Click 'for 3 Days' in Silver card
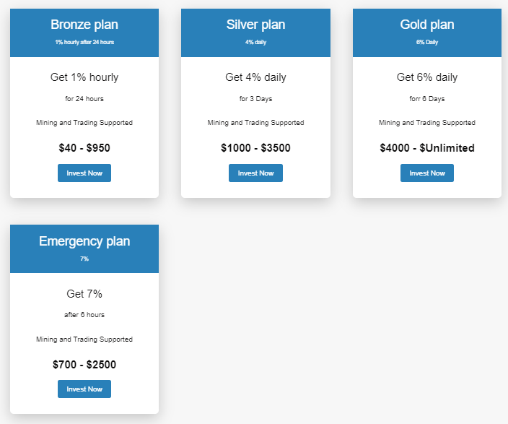 255,99
